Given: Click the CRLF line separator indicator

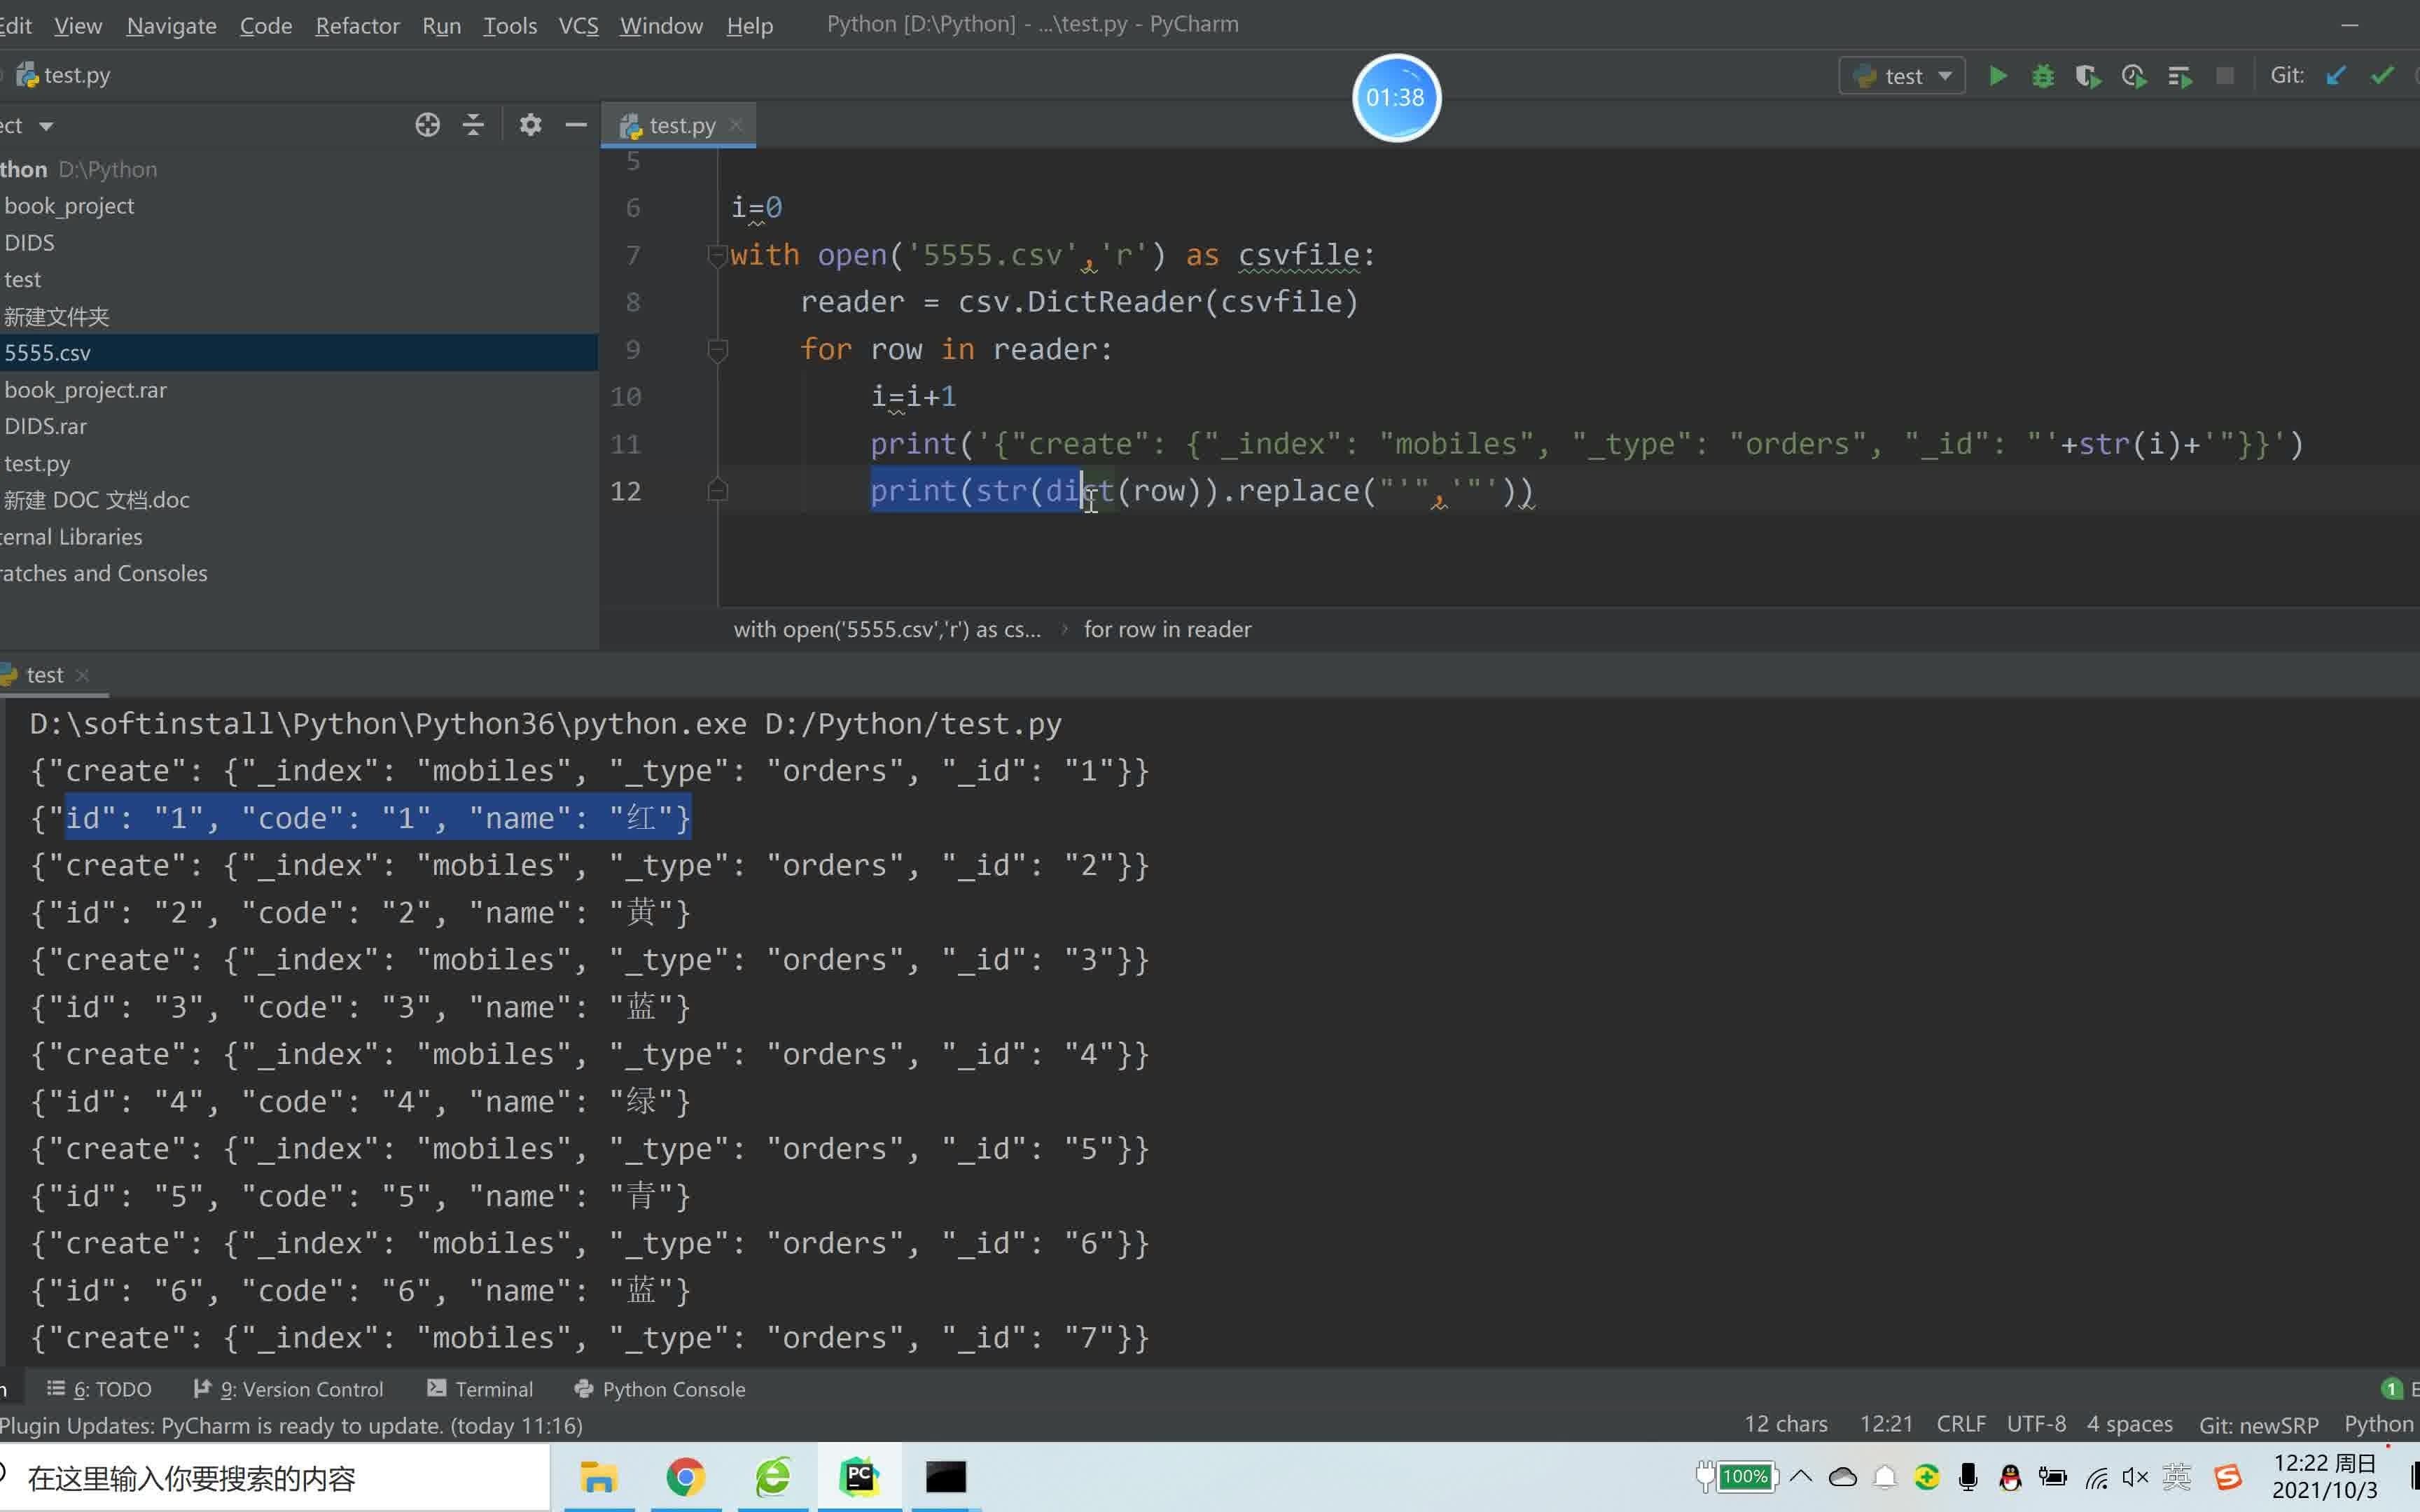Looking at the screenshot, I should coord(1961,1424).
